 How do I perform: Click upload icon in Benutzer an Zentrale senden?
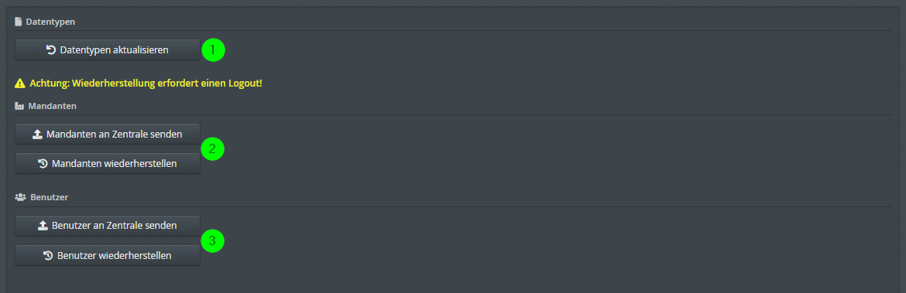click(43, 226)
